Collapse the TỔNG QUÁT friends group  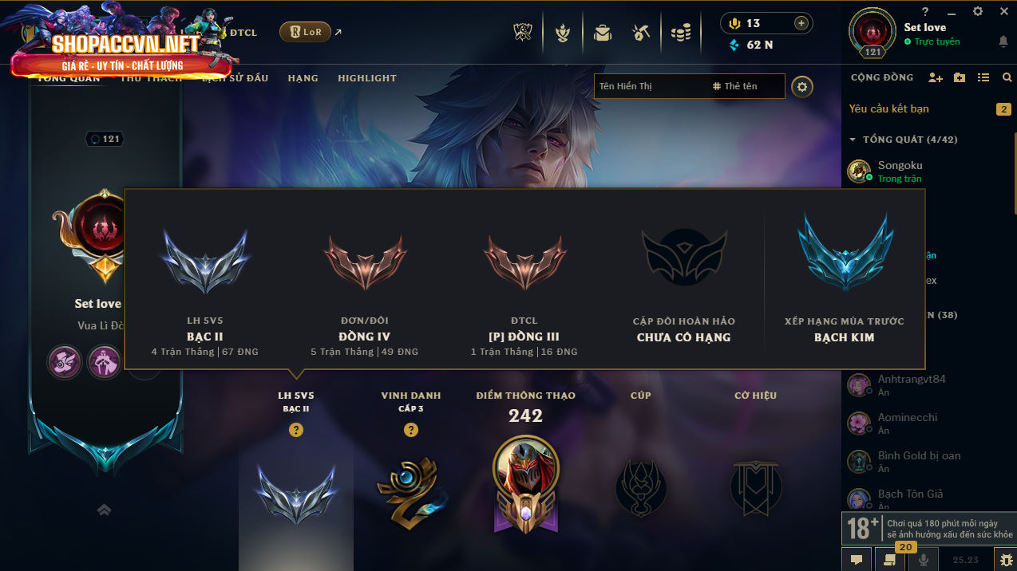pos(853,140)
